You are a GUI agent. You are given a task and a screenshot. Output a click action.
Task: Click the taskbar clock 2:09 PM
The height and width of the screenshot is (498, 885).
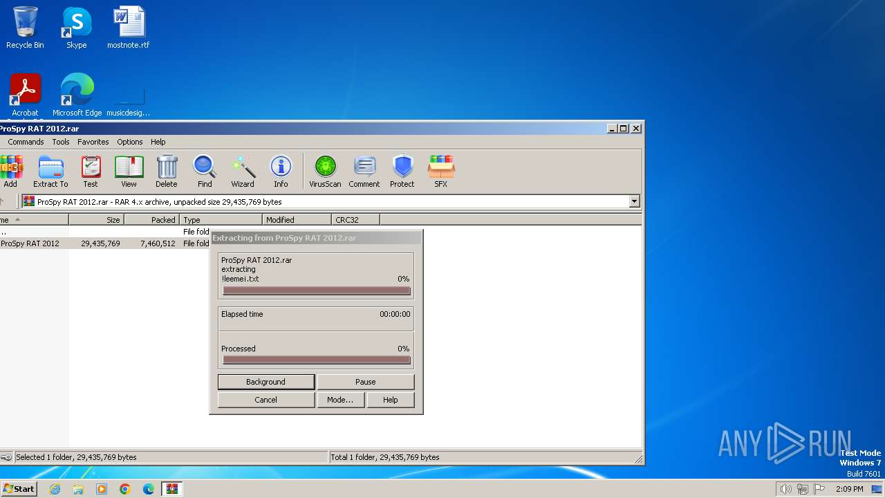[x=849, y=489]
